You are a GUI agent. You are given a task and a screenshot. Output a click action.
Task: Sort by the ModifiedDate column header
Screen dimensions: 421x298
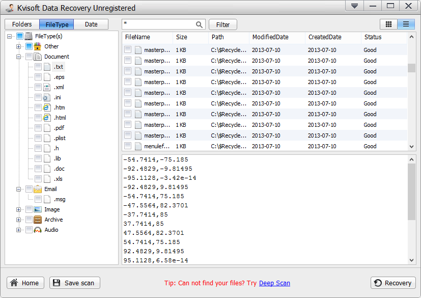pyautogui.click(x=277, y=37)
